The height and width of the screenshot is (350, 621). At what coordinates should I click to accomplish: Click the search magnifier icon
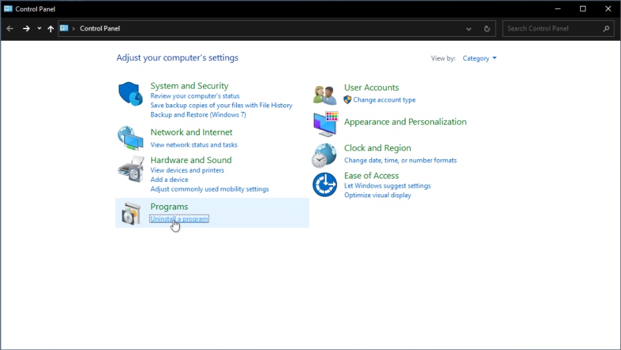coord(606,28)
